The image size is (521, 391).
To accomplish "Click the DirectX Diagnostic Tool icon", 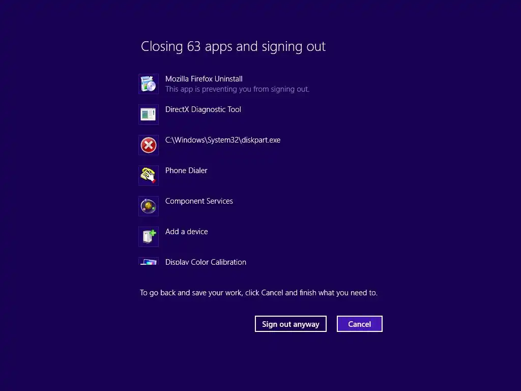I will click(x=149, y=115).
